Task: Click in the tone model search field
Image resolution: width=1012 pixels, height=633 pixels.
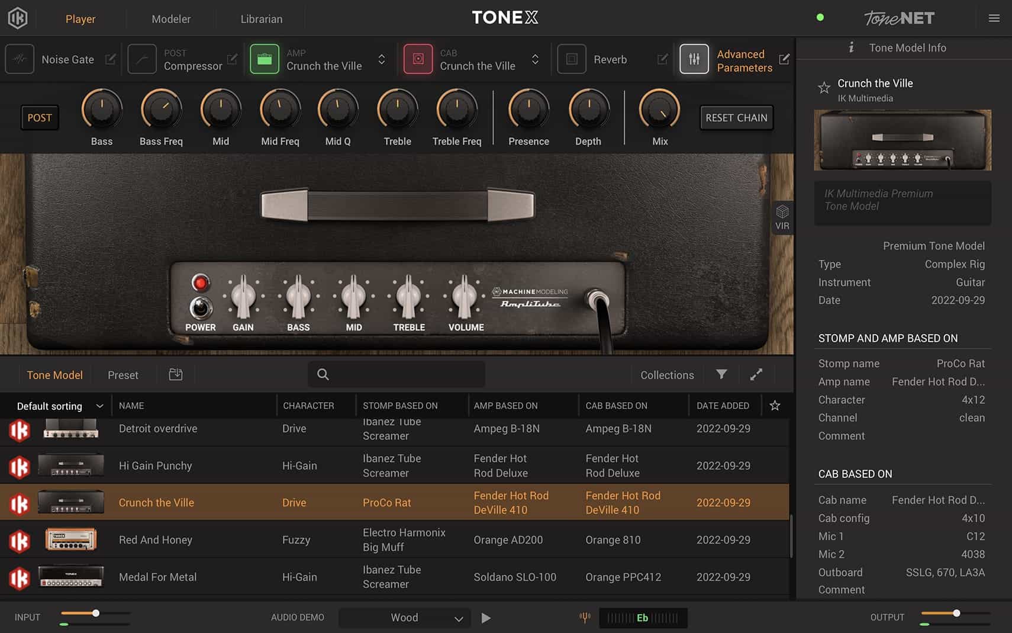Action: 397,374
